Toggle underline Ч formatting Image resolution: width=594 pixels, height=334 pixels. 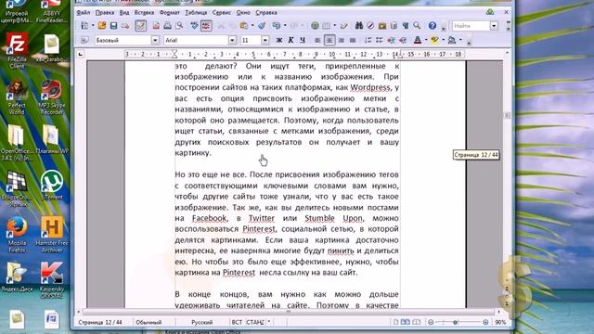point(303,40)
